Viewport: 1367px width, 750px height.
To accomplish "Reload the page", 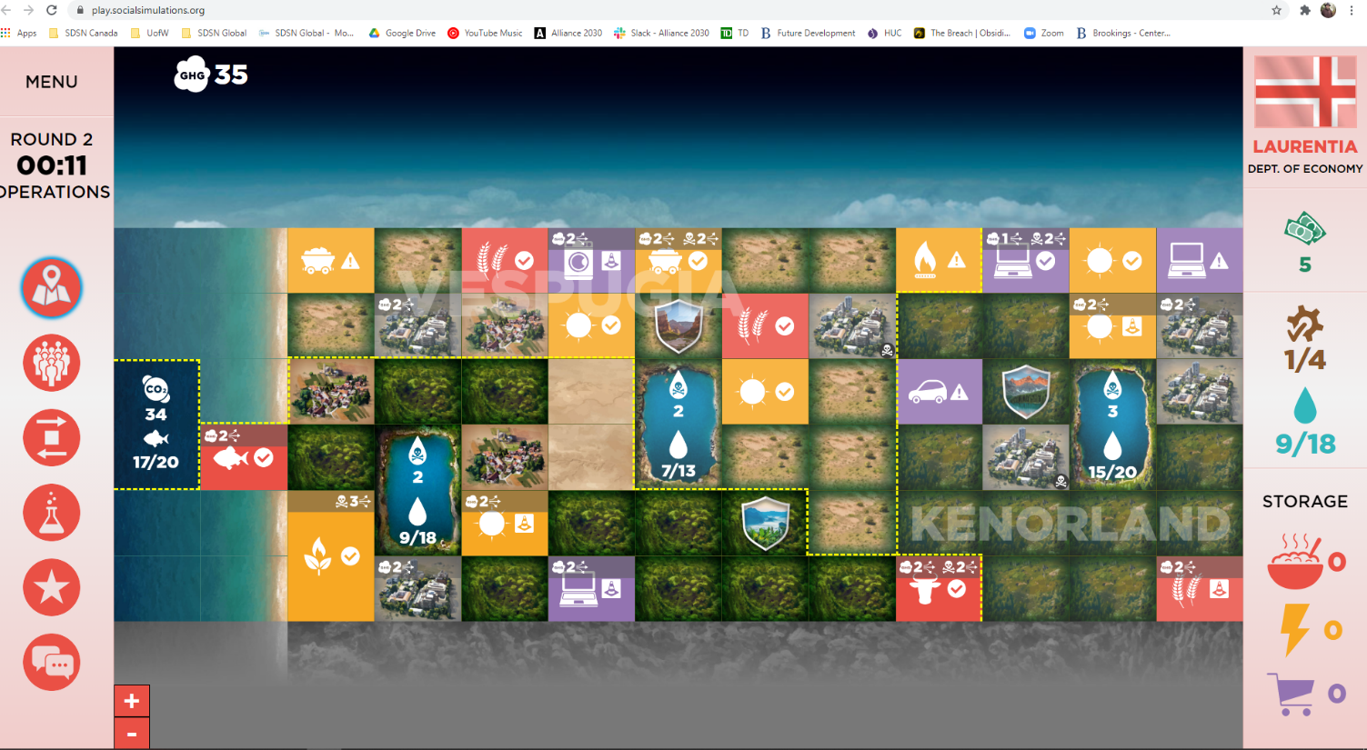I will (51, 10).
